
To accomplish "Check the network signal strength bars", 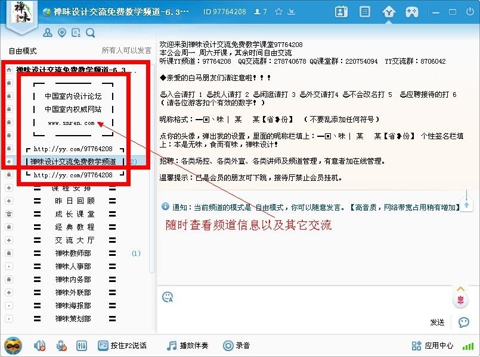I will tap(468, 346).
